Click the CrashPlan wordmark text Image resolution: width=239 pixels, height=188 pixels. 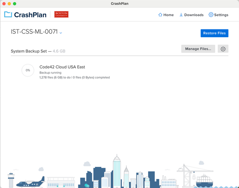pos(30,15)
